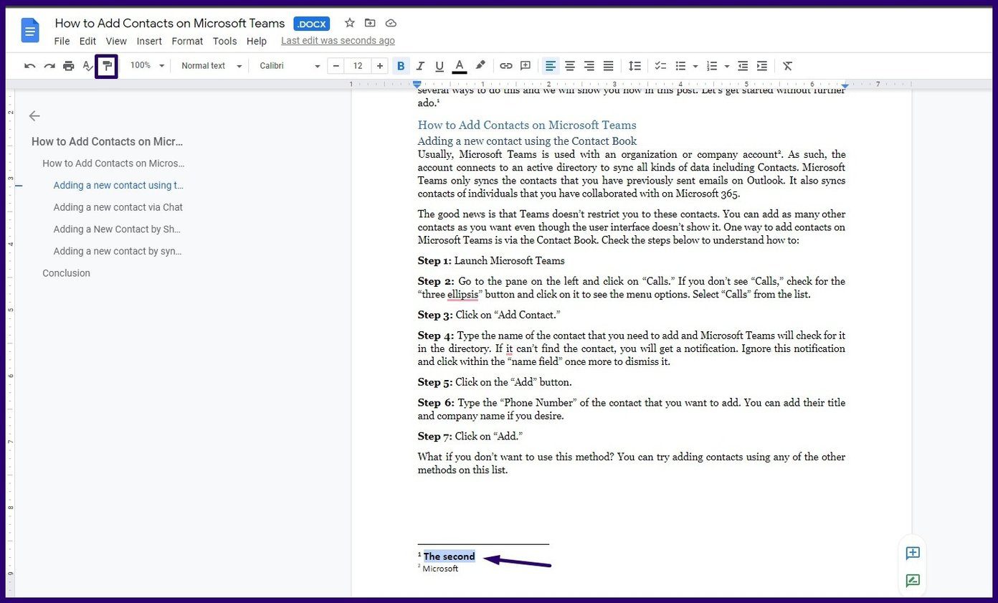Open the File menu

[x=62, y=42]
